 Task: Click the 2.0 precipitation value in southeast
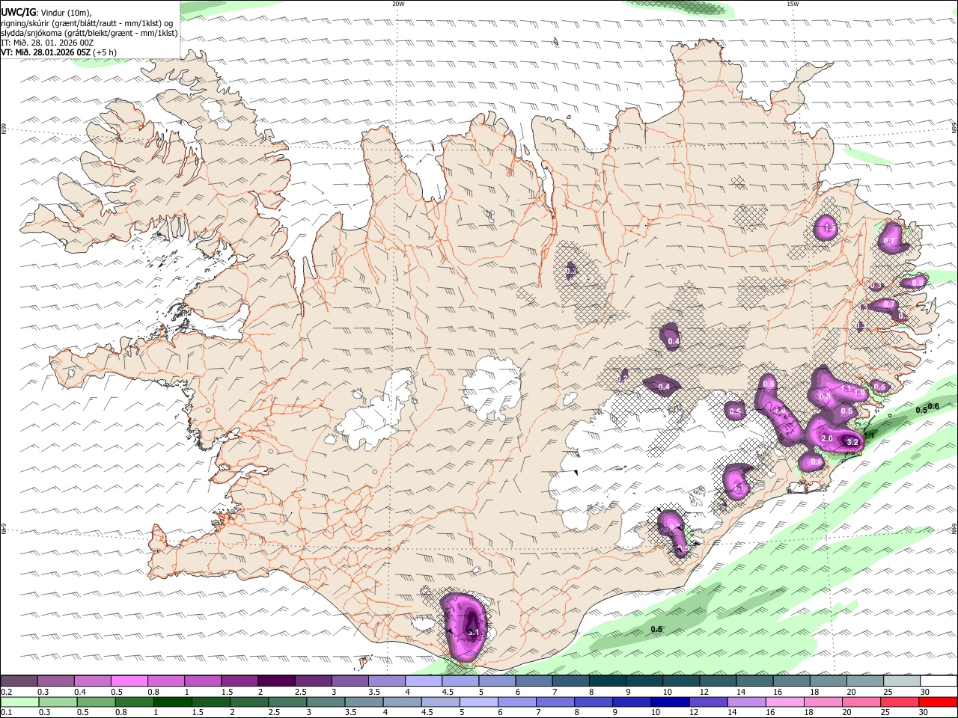(827, 438)
